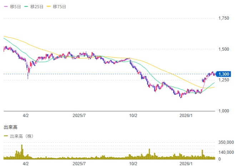Click the 1,750 price axis label

(224, 18)
